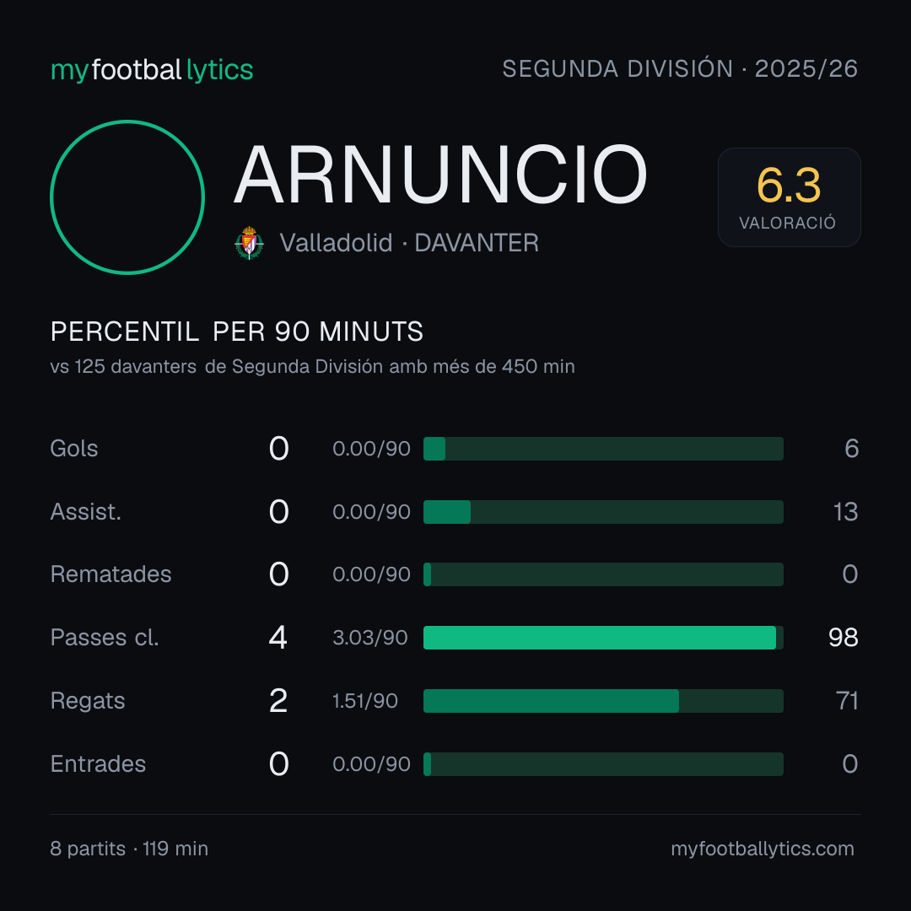
Task: Click the Entrades percentile bar
Action: 603,764
